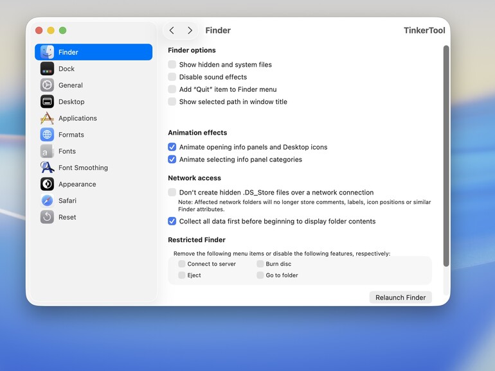Open the Formats pane

coord(93,135)
